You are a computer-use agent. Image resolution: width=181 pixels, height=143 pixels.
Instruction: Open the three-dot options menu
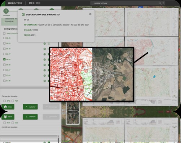click(x=163, y=3)
